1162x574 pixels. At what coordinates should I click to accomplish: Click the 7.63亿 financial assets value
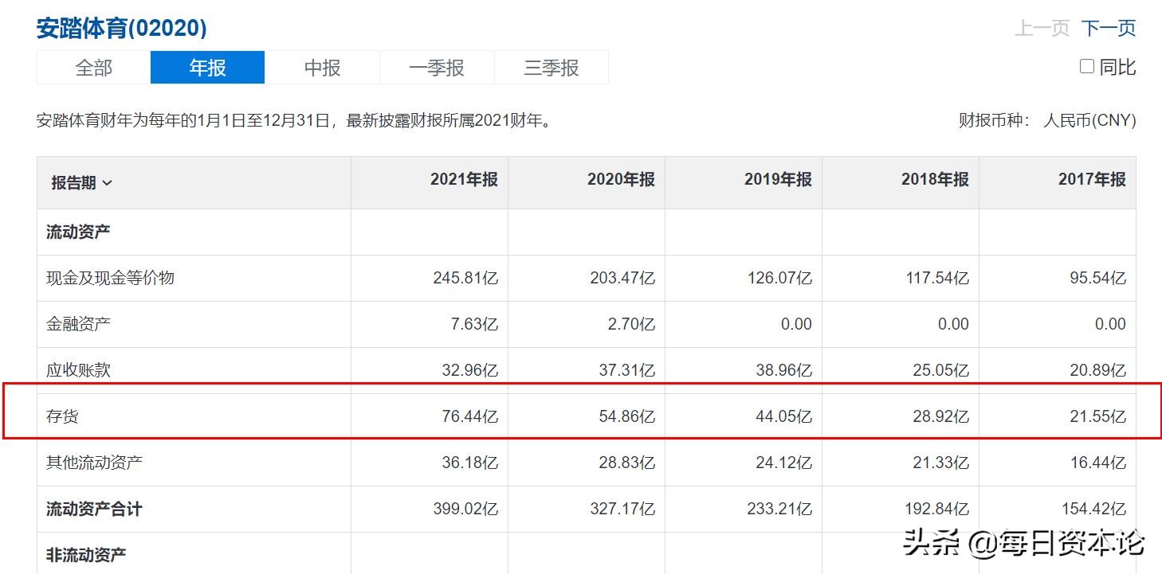(x=475, y=324)
